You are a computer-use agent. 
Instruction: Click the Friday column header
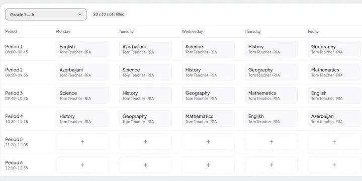pyautogui.click(x=313, y=31)
